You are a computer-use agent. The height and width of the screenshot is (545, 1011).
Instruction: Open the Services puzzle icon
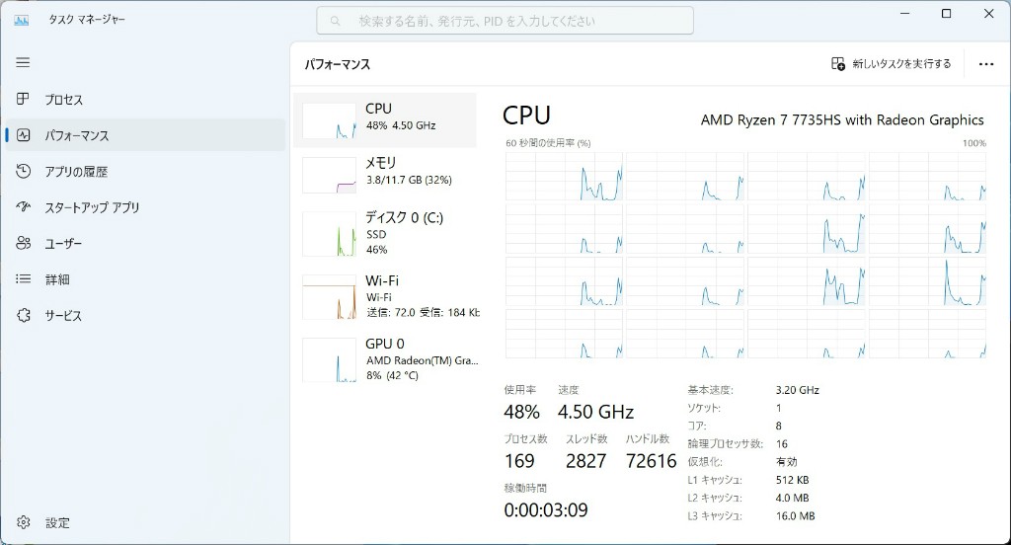click(24, 316)
